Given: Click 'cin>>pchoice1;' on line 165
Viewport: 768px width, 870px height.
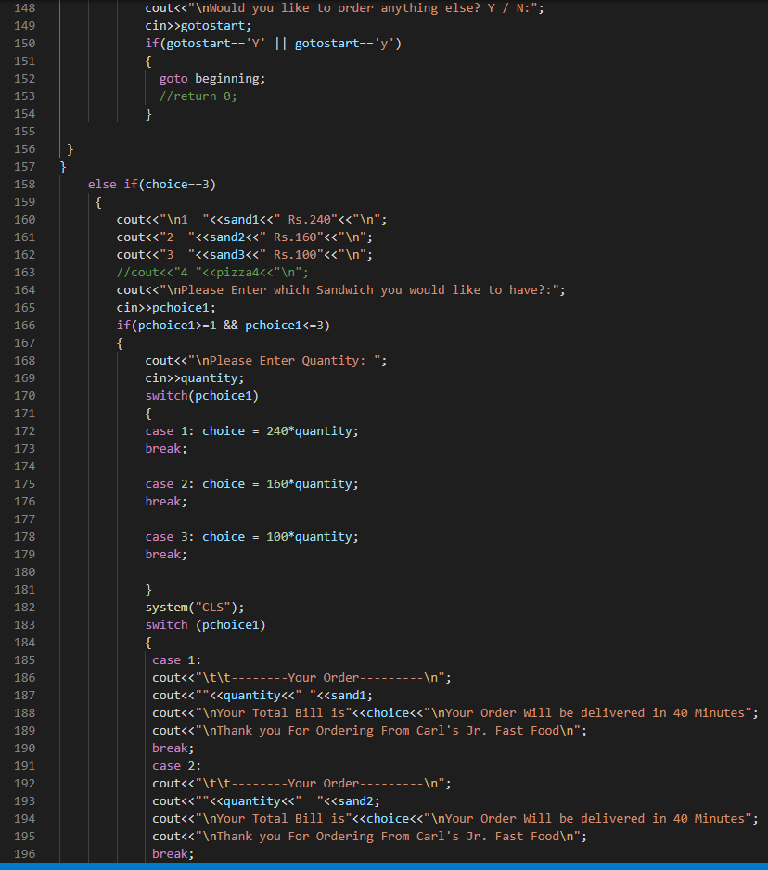Looking at the screenshot, I should (166, 308).
